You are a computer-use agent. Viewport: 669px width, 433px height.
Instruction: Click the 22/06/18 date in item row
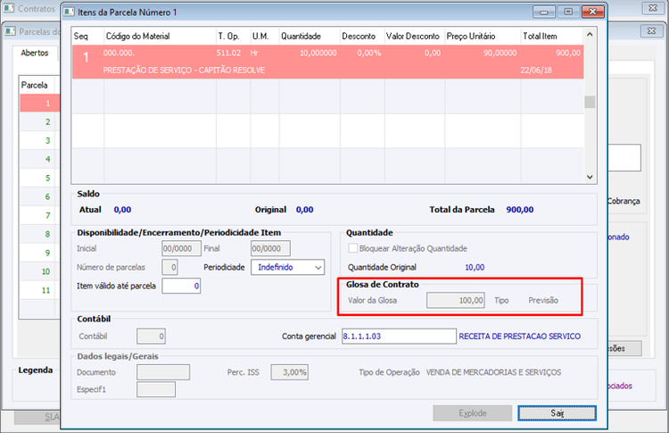[x=536, y=70]
